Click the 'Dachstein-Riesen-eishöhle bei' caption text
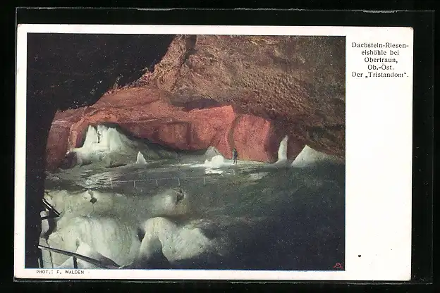Image resolution: width=440 pixels, height=293 pixels. click(x=379, y=49)
